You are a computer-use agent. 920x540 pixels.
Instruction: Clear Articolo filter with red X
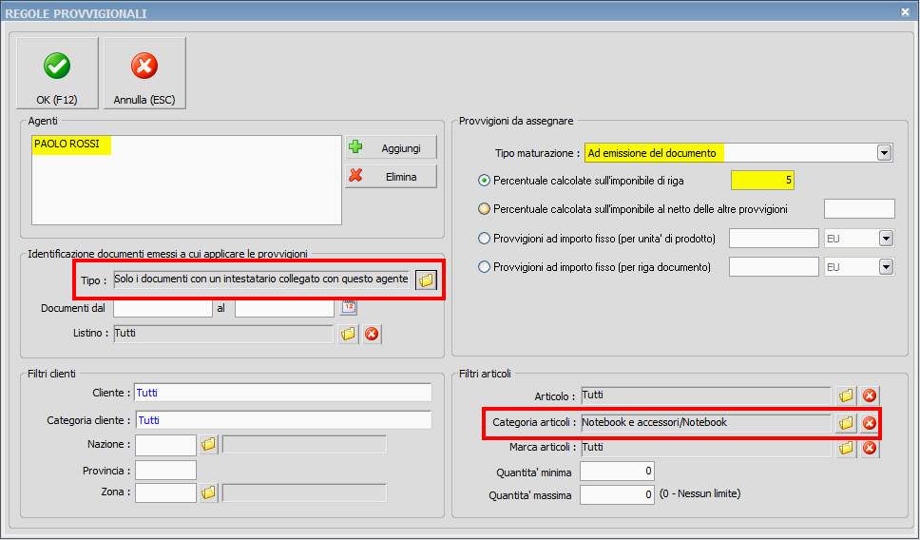pos(869,395)
